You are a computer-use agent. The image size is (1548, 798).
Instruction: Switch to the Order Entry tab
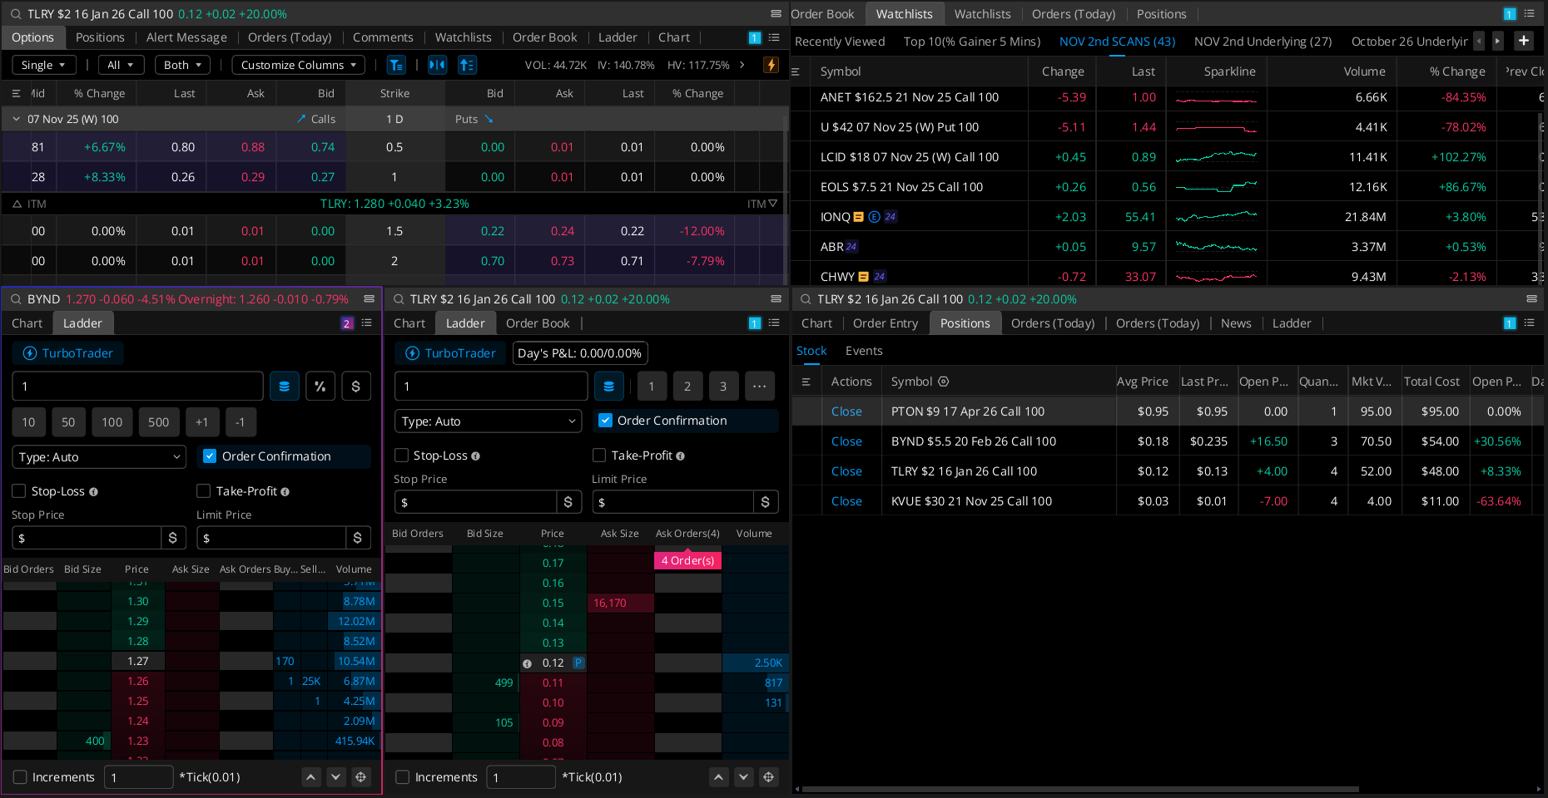click(885, 323)
